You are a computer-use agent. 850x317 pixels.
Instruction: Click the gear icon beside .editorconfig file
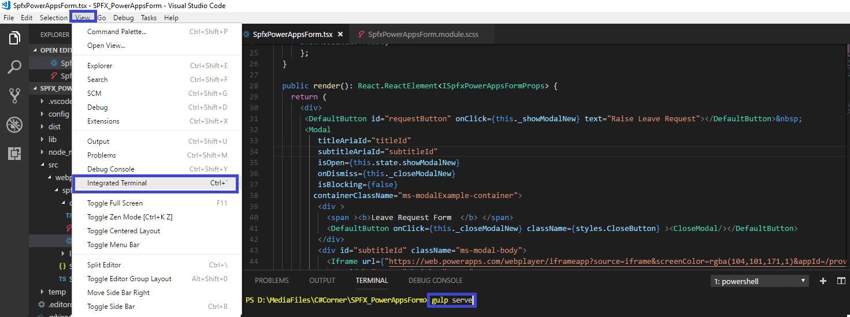42,304
